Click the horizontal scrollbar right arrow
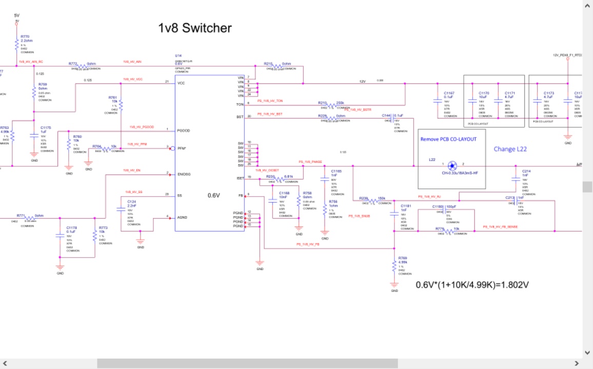This screenshot has width=593, height=369. (x=578, y=363)
